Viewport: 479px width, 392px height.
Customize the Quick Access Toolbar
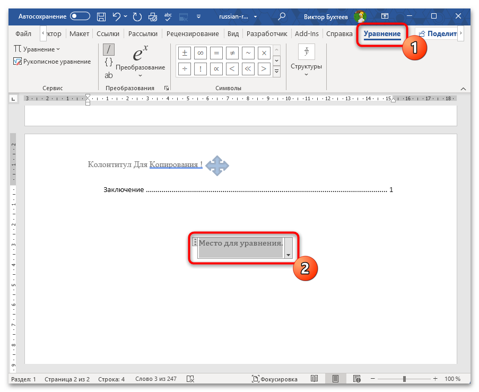pos(199,16)
